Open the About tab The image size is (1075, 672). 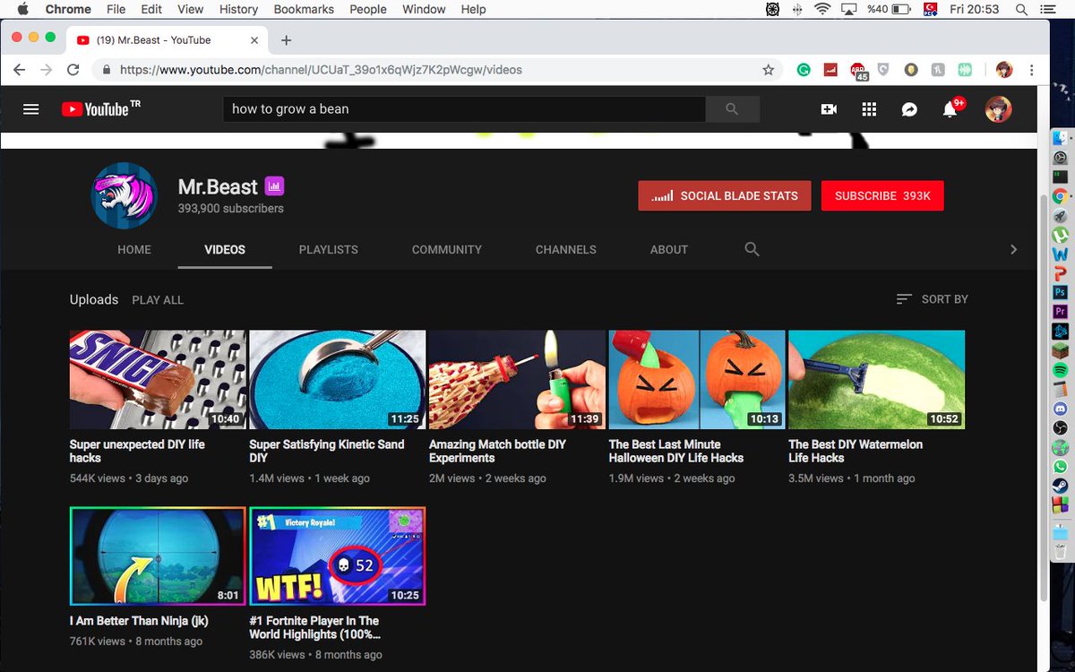click(669, 250)
